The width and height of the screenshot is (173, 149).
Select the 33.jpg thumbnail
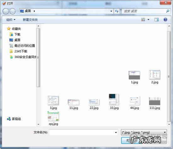(114, 100)
